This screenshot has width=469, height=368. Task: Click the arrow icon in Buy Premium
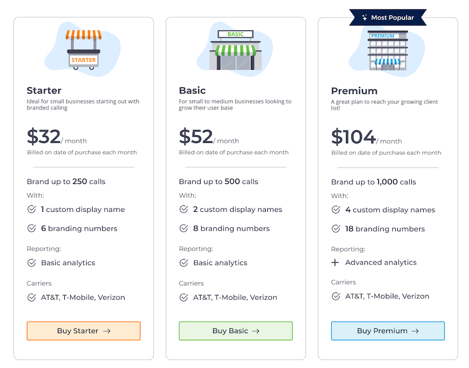[415, 331]
